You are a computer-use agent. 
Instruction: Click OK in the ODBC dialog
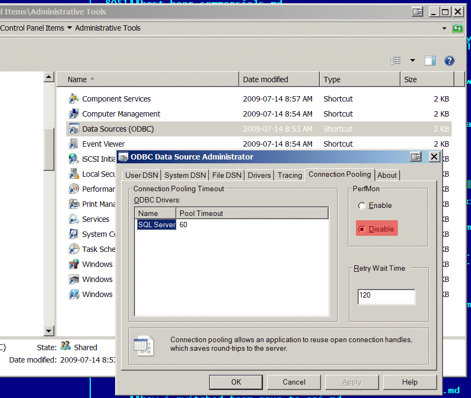coord(236,382)
